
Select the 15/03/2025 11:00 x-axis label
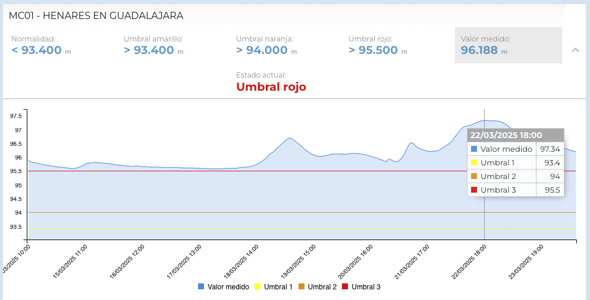pos(71,260)
